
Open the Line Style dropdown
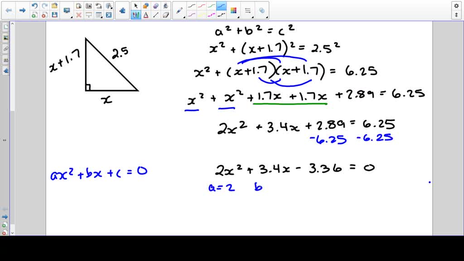coord(248,11)
